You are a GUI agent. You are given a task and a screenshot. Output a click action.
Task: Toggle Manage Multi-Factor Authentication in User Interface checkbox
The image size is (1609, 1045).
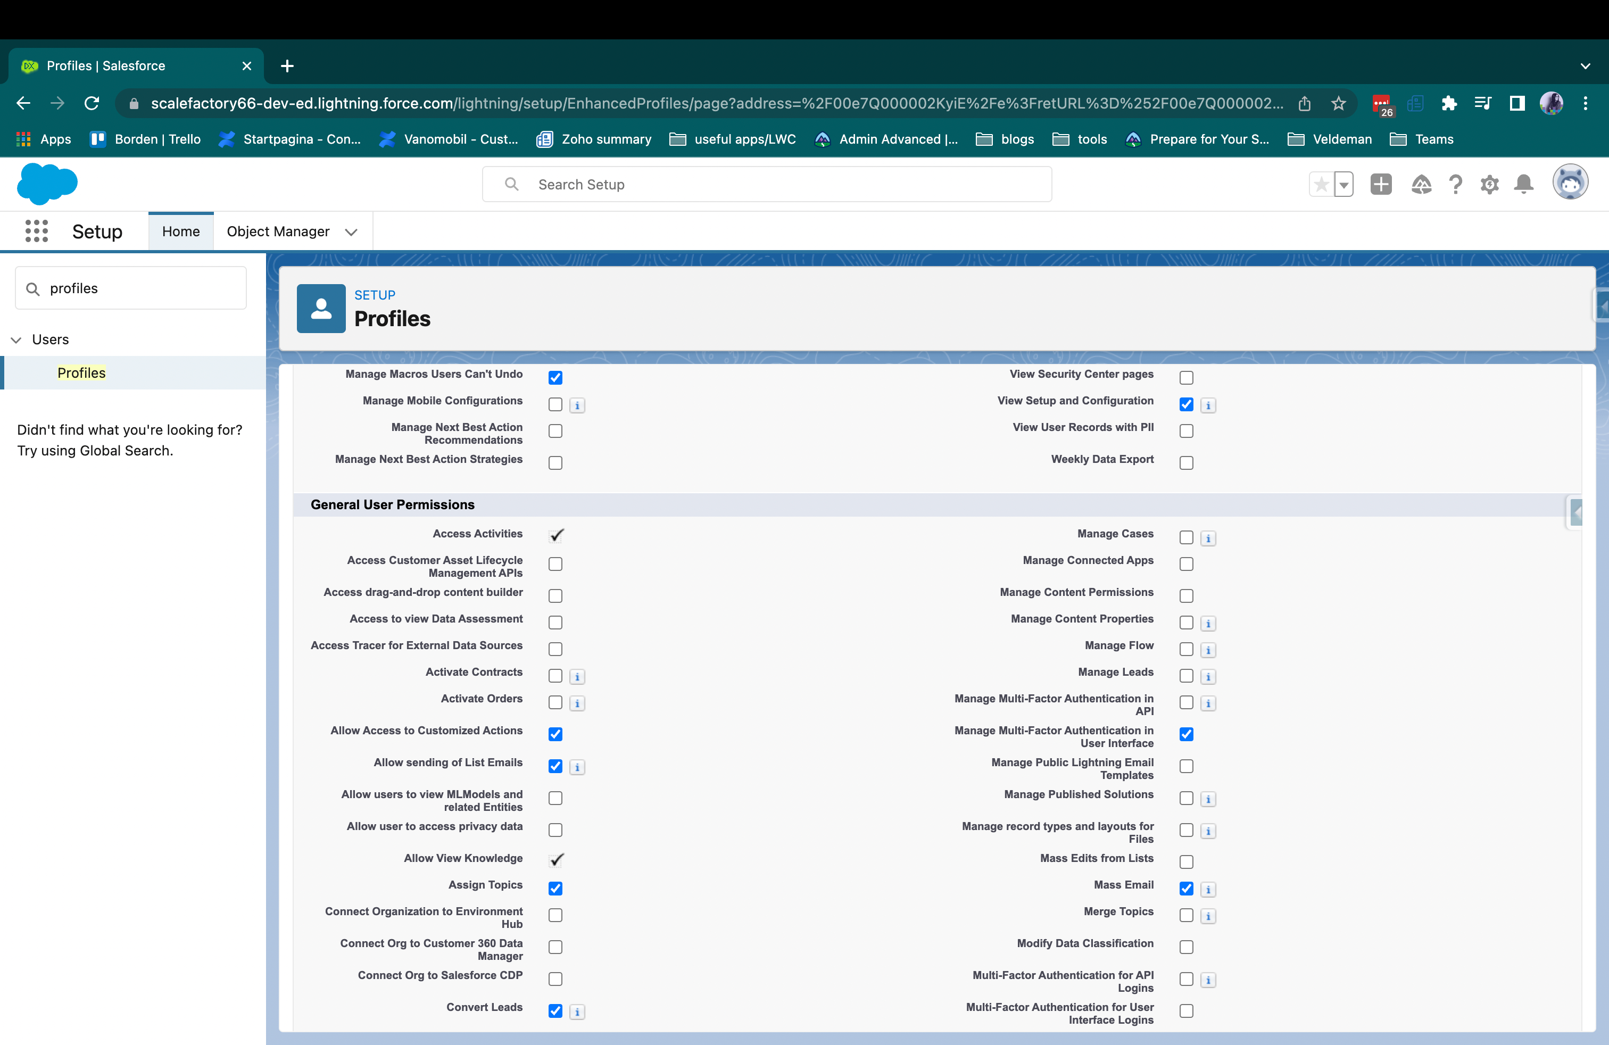1186,734
